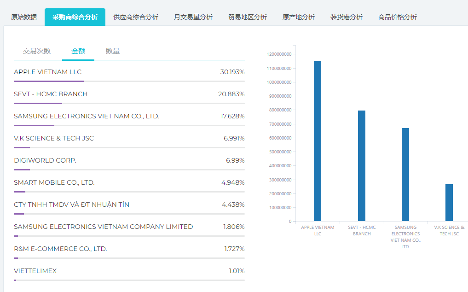Go to the 月交易量分析 tab
468x292 pixels.
click(x=193, y=17)
